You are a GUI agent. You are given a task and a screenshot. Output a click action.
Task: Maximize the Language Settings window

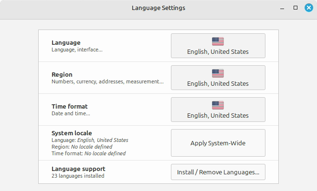click(x=296, y=8)
